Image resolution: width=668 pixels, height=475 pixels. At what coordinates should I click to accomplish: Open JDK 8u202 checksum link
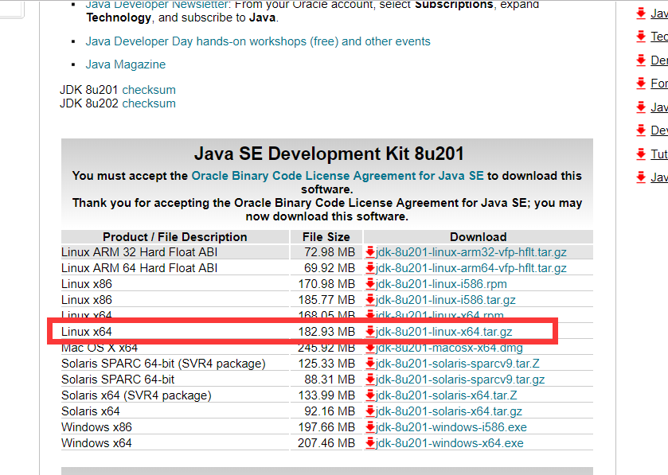tap(149, 103)
